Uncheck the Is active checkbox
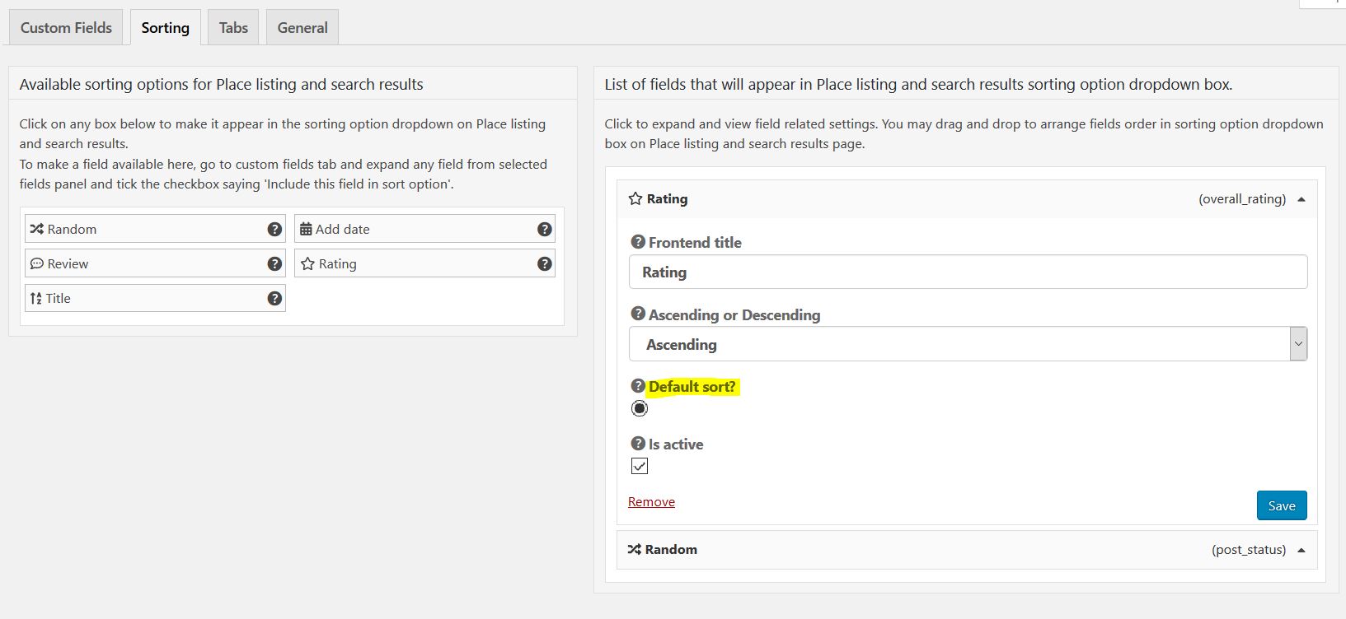 click(640, 466)
